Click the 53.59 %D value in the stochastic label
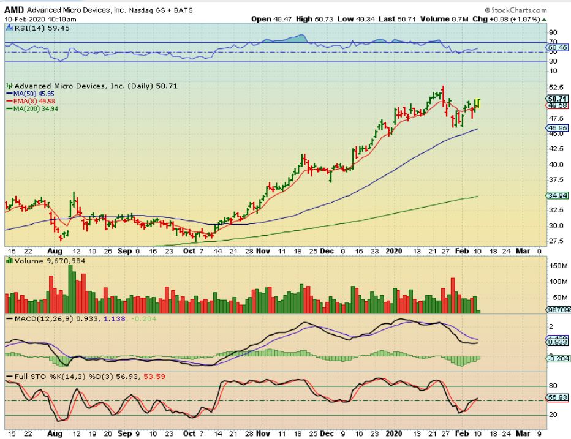Screen dimensions: 571x439 pyautogui.click(x=154, y=377)
